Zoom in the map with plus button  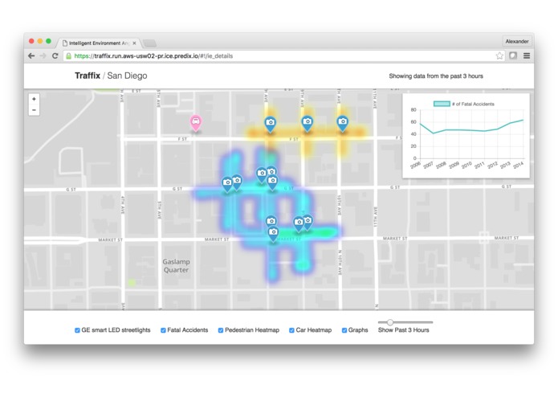point(35,99)
